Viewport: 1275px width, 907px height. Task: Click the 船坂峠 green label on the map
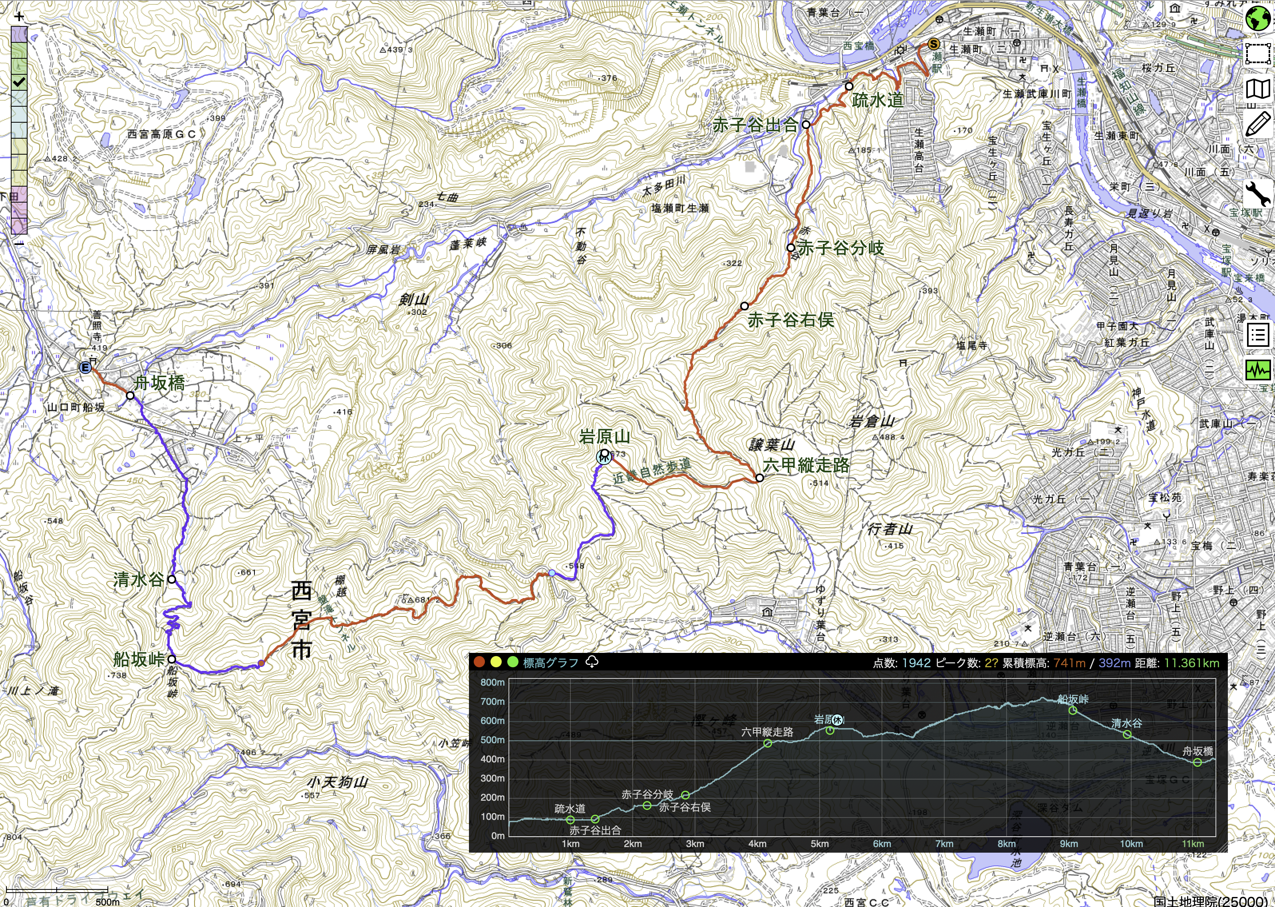coord(139,659)
